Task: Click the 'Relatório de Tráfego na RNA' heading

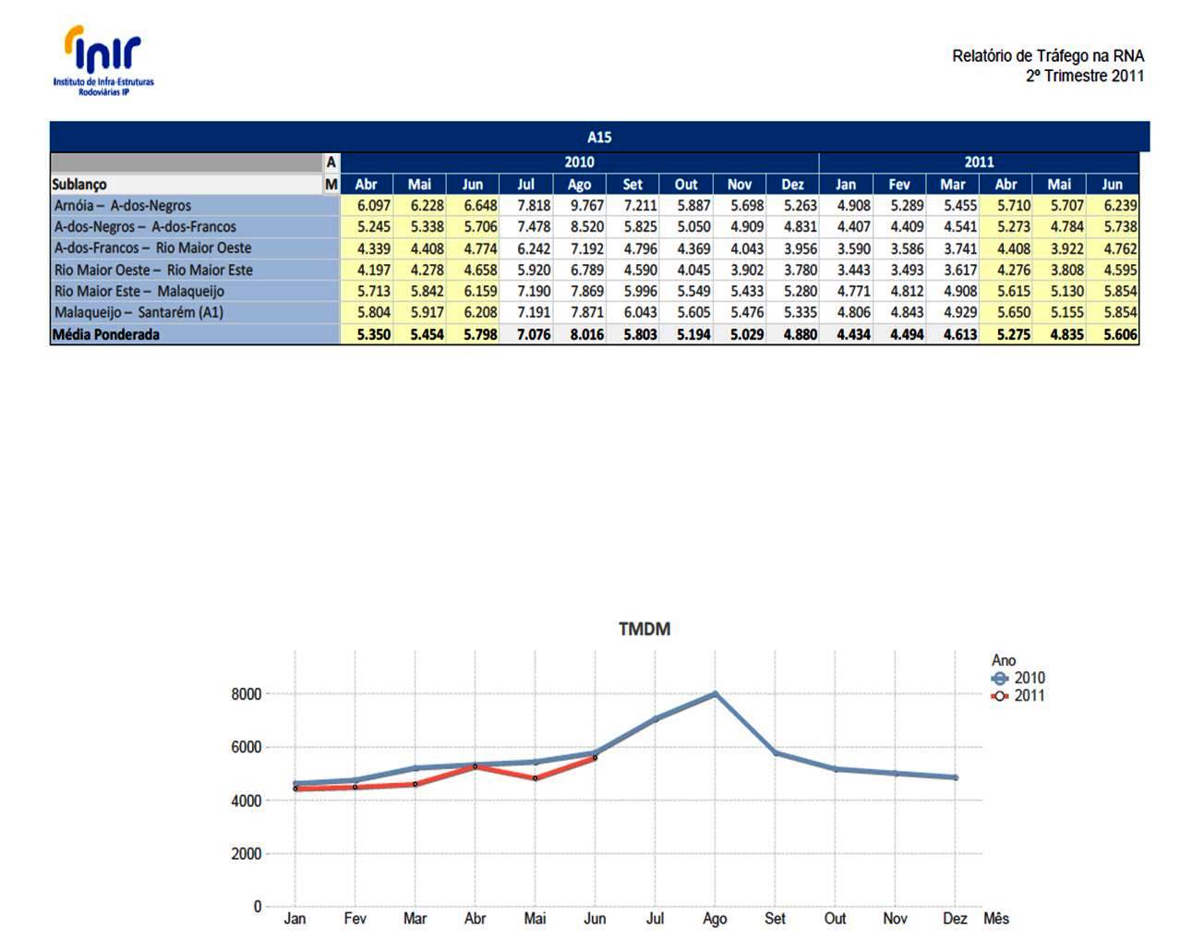Action: (x=1047, y=56)
